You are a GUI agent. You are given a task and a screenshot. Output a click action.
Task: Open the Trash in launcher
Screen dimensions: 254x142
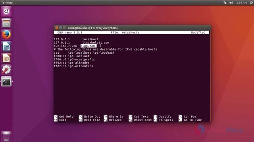coord(6,136)
